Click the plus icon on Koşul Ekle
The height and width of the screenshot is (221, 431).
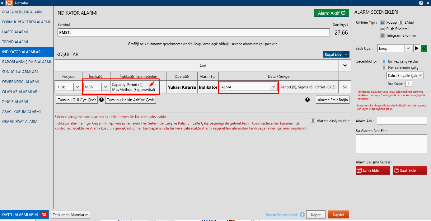click(346, 54)
